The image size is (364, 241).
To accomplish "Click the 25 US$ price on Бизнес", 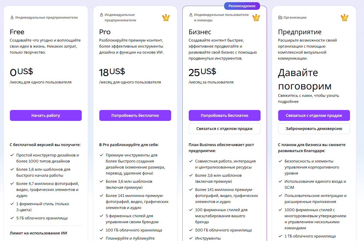I will click(x=202, y=72).
